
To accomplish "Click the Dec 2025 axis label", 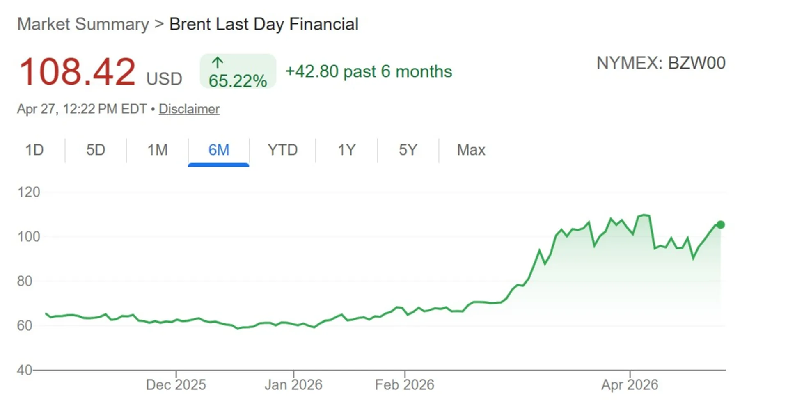I will pos(176,384).
